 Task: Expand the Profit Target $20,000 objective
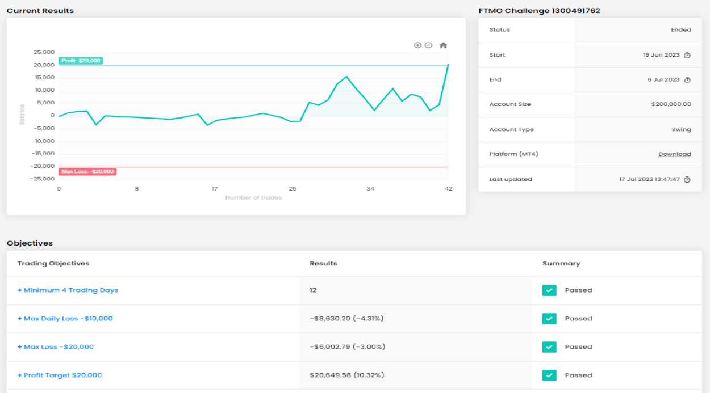click(x=60, y=375)
